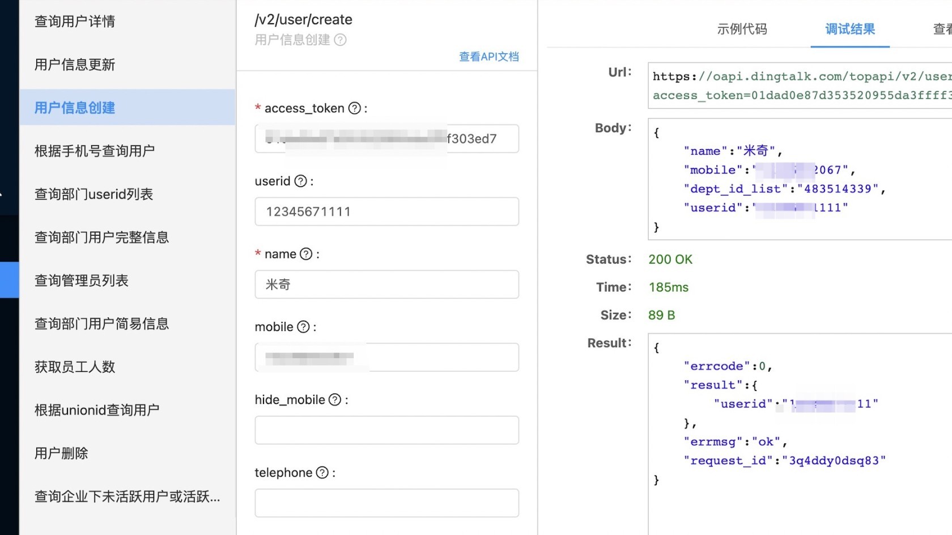Image resolution: width=952 pixels, height=535 pixels.
Task: Select 查询企业下未活跃用户或活跃 in sidebar
Action: 127,496
